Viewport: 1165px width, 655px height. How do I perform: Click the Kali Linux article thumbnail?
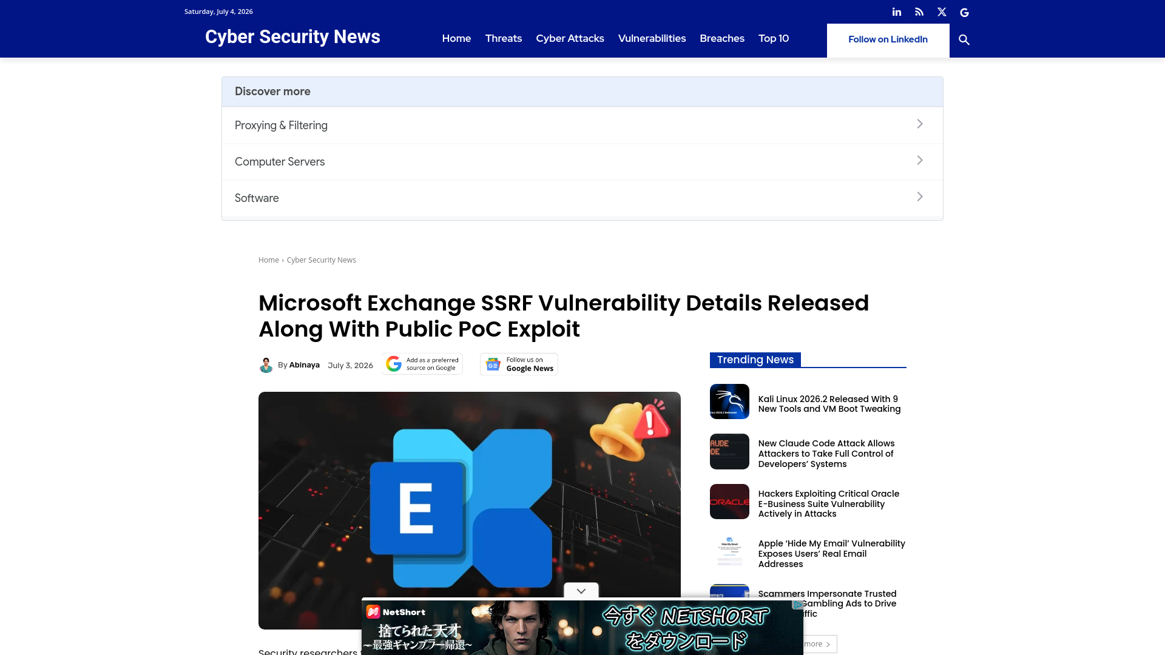tap(729, 401)
